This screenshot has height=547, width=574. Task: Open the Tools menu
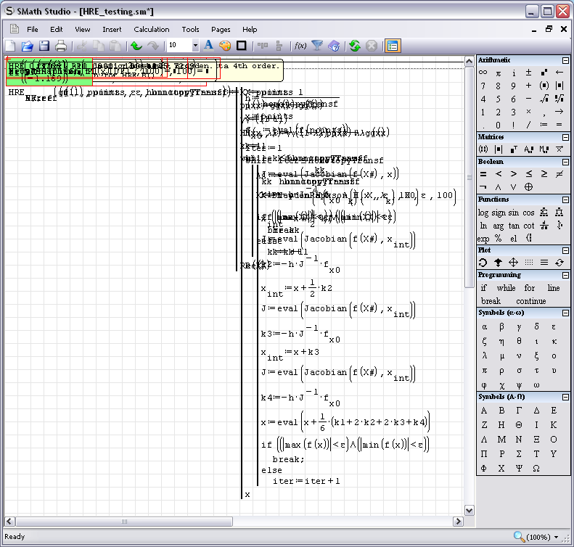(x=190, y=30)
